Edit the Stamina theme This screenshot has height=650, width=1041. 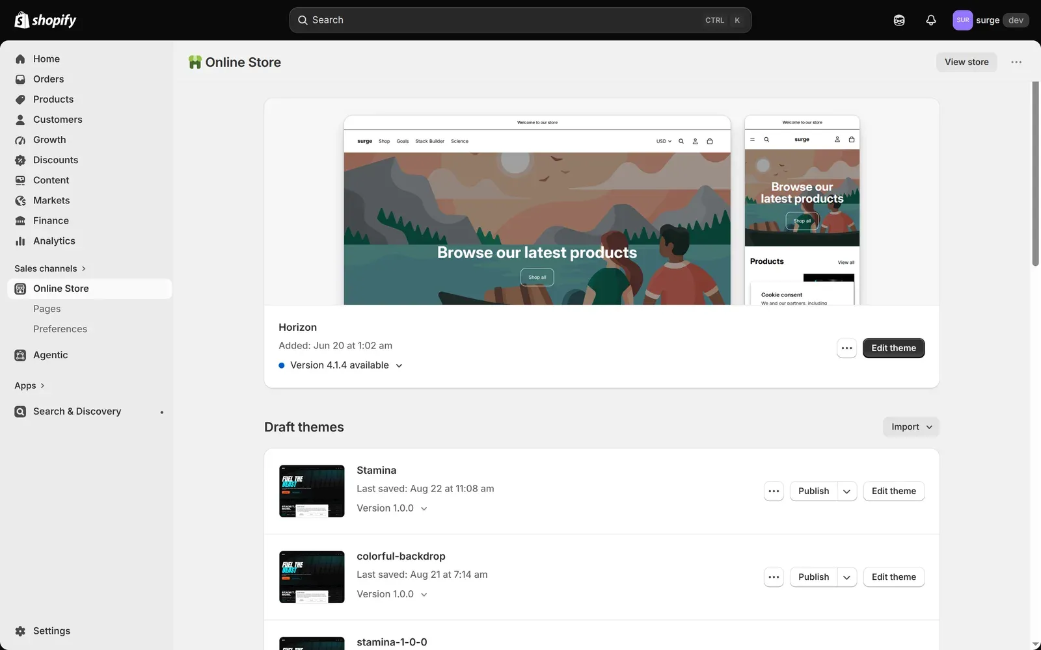coord(893,491)
